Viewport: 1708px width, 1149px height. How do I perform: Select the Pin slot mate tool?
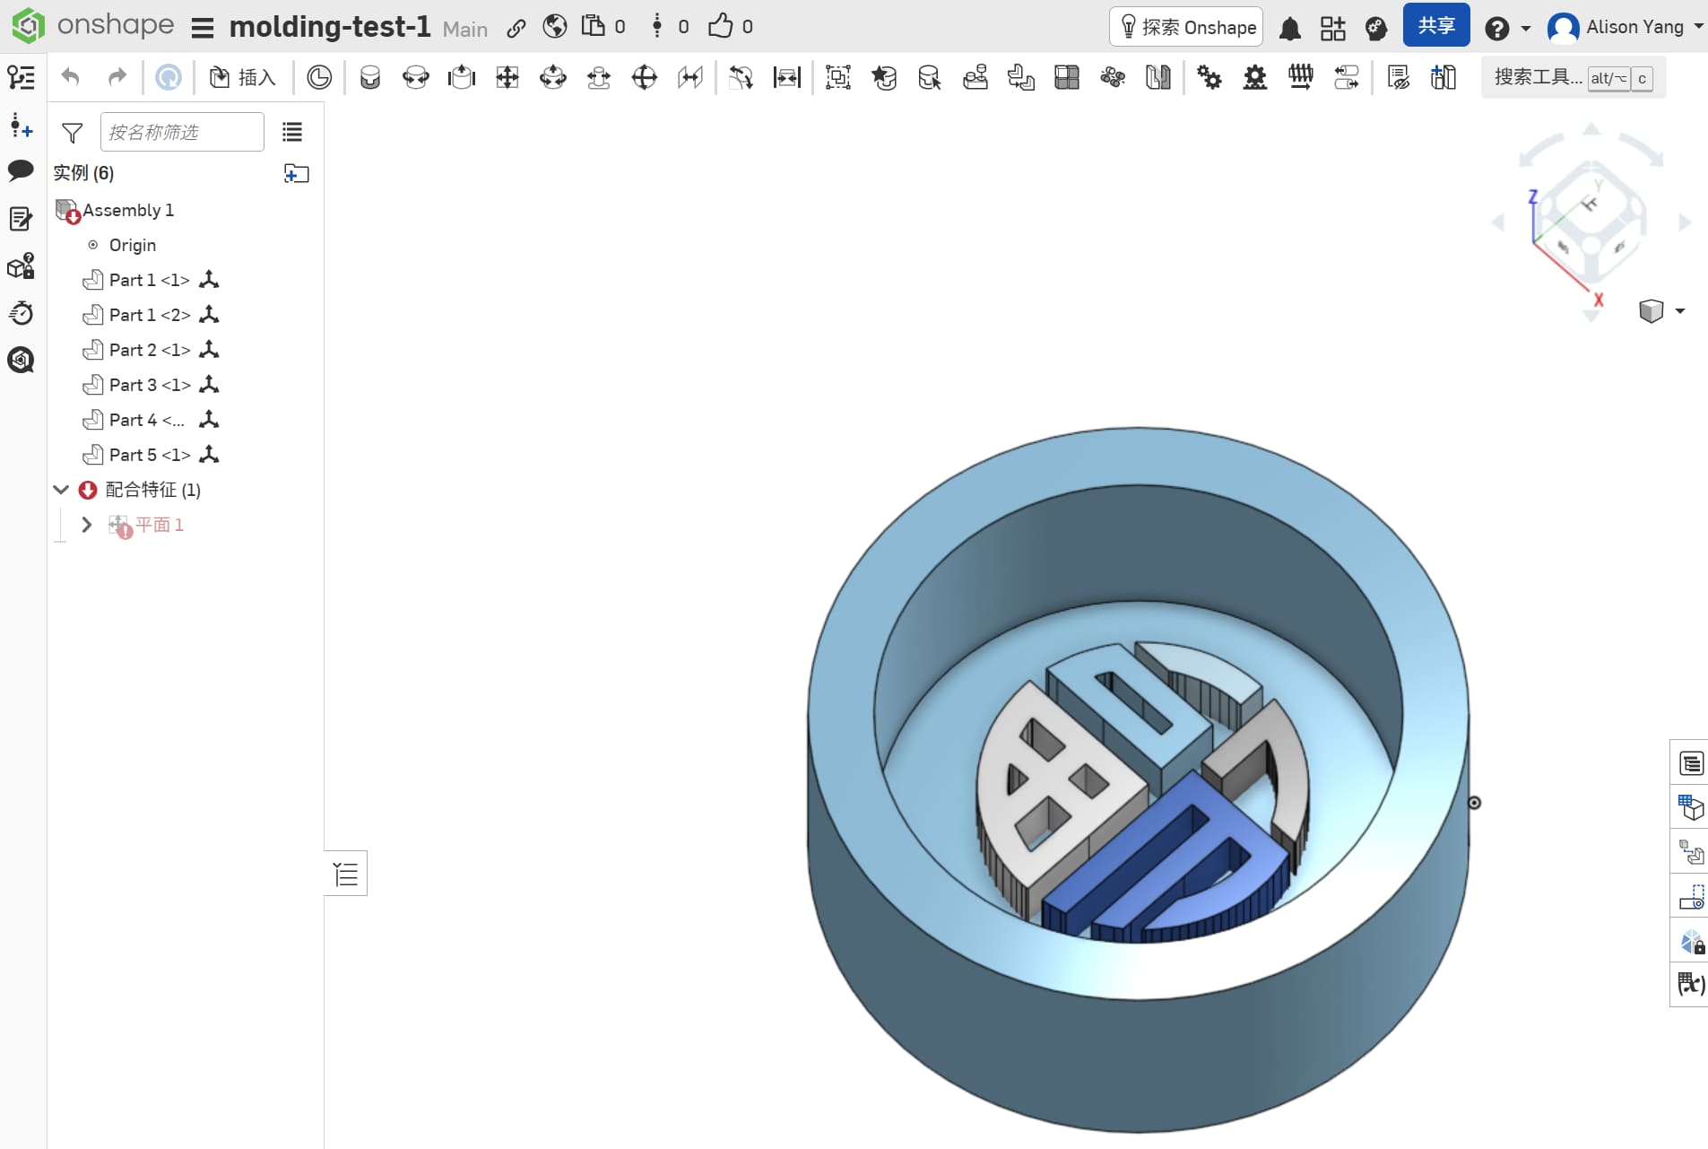pos(599,77)
